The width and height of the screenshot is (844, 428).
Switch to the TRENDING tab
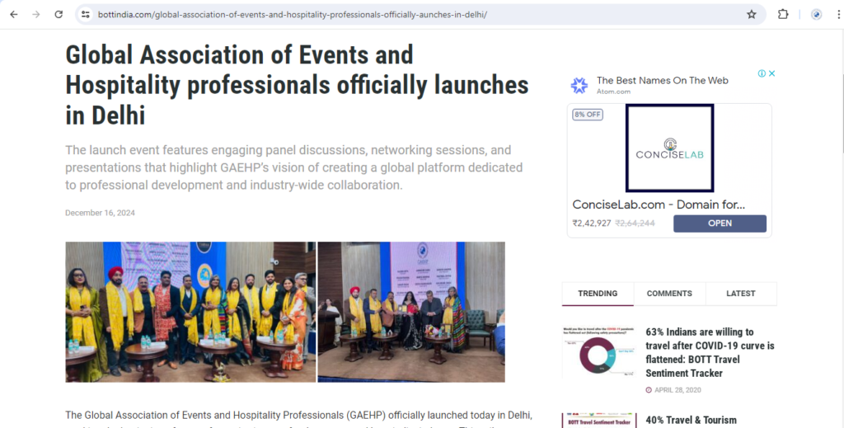[x=598, y=294]
